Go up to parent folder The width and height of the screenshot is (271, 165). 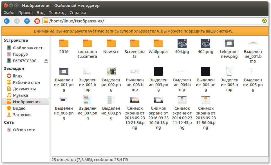click(x=27, y=21)
